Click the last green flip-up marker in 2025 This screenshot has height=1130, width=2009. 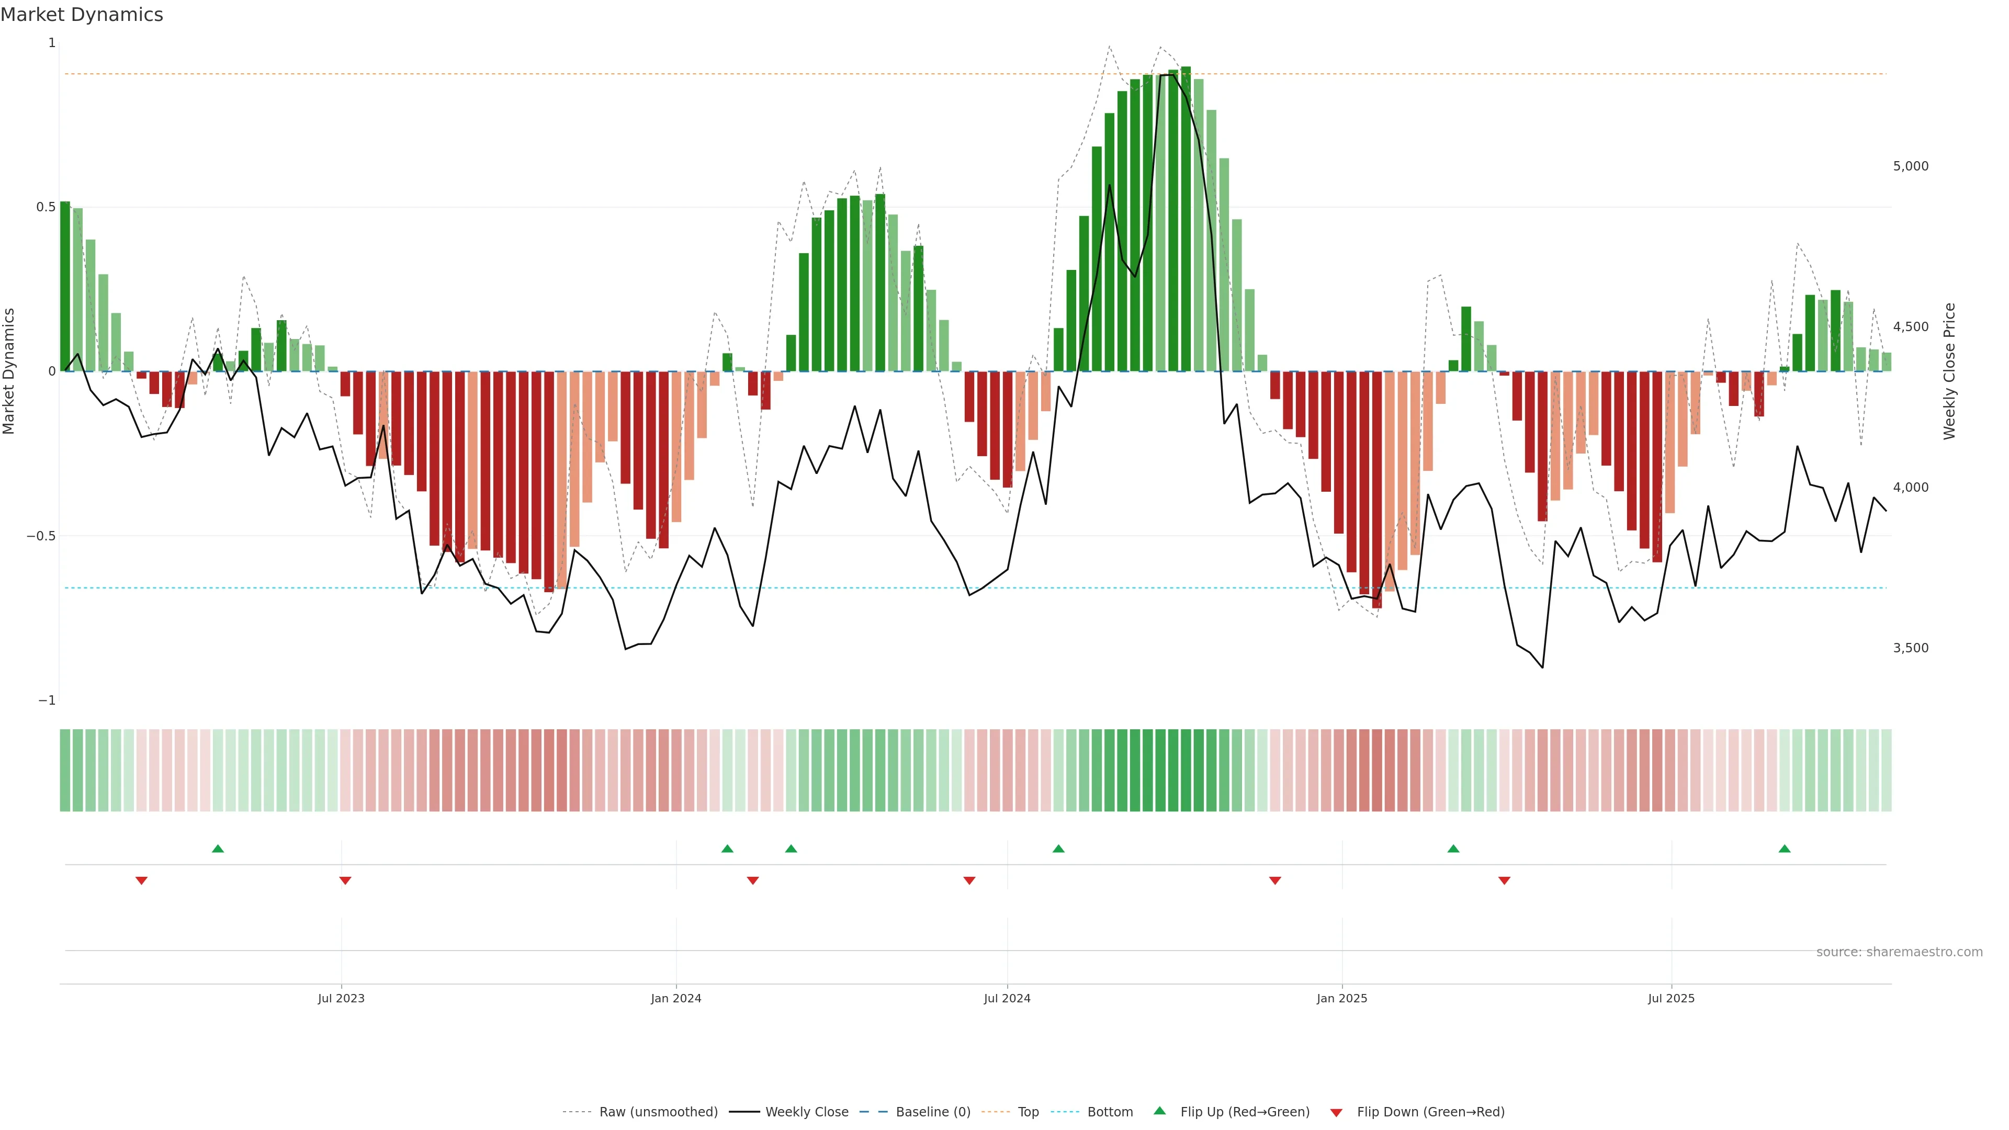click(1785, 849)
